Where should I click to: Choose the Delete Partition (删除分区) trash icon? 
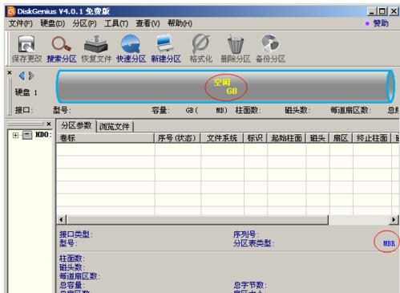[236, 49]
